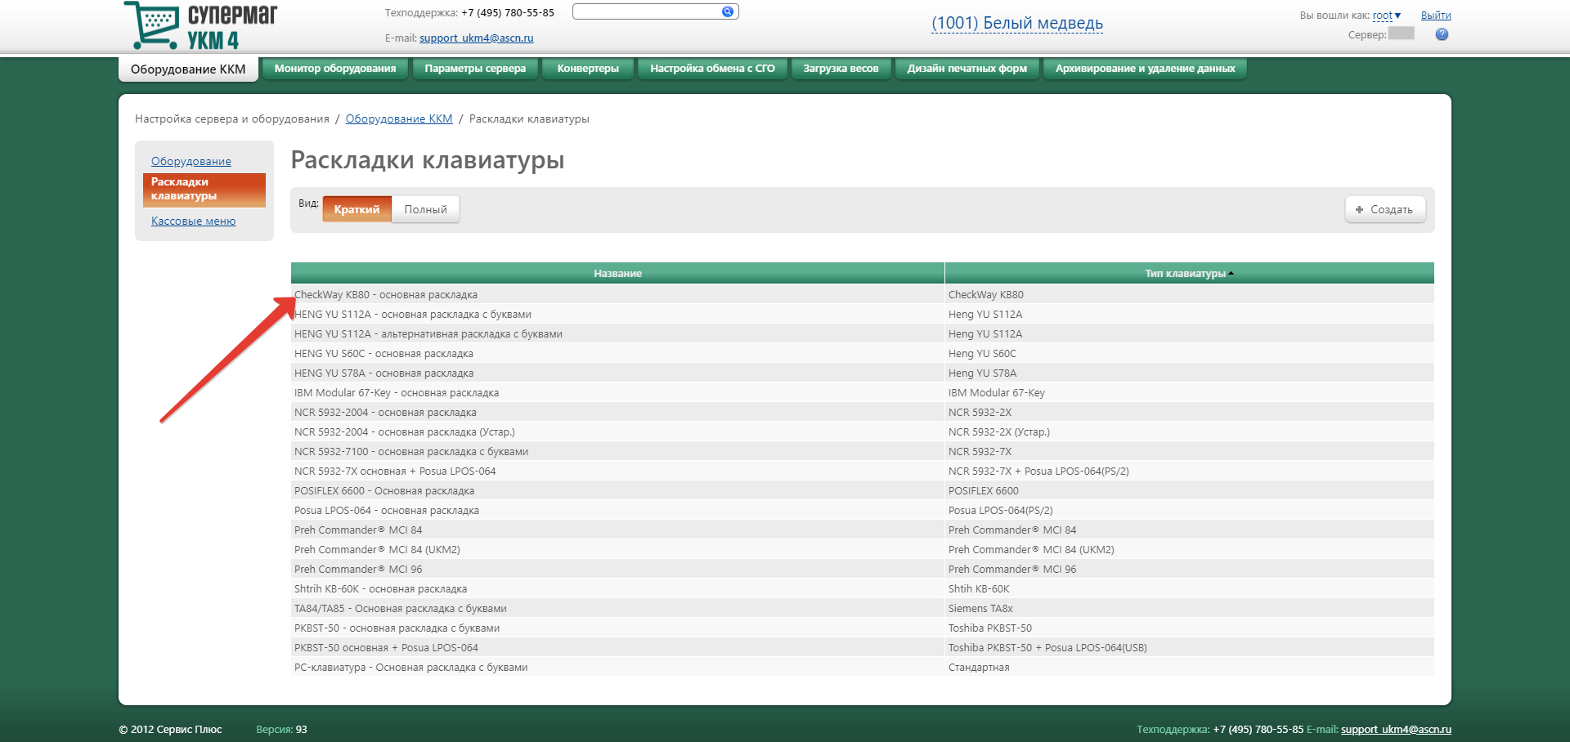Open the Оборудование ККМ tab
The image size is (1570, 742).
pos(188,69)
